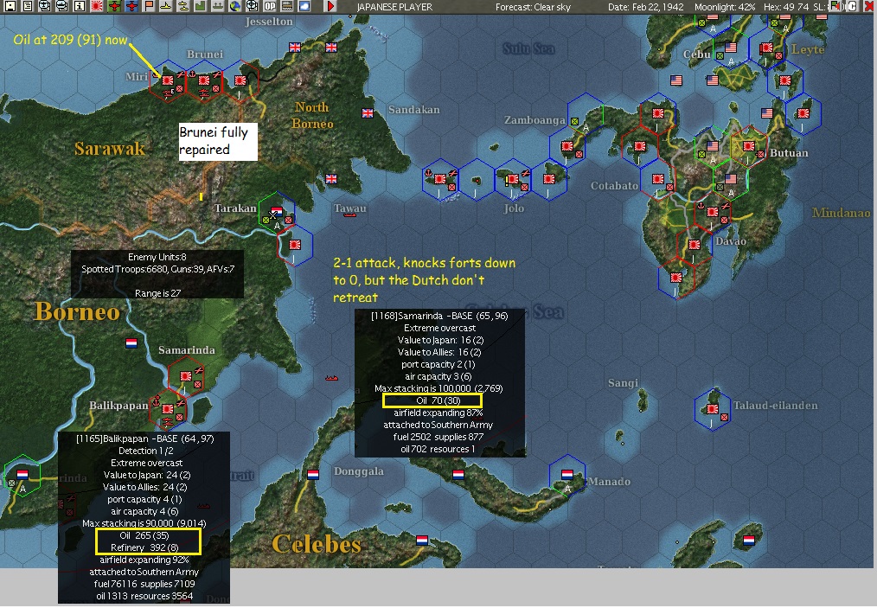Open the OP operations report icon
The image size is (877, 608).
pyautogui.click(x=270, y=6)
